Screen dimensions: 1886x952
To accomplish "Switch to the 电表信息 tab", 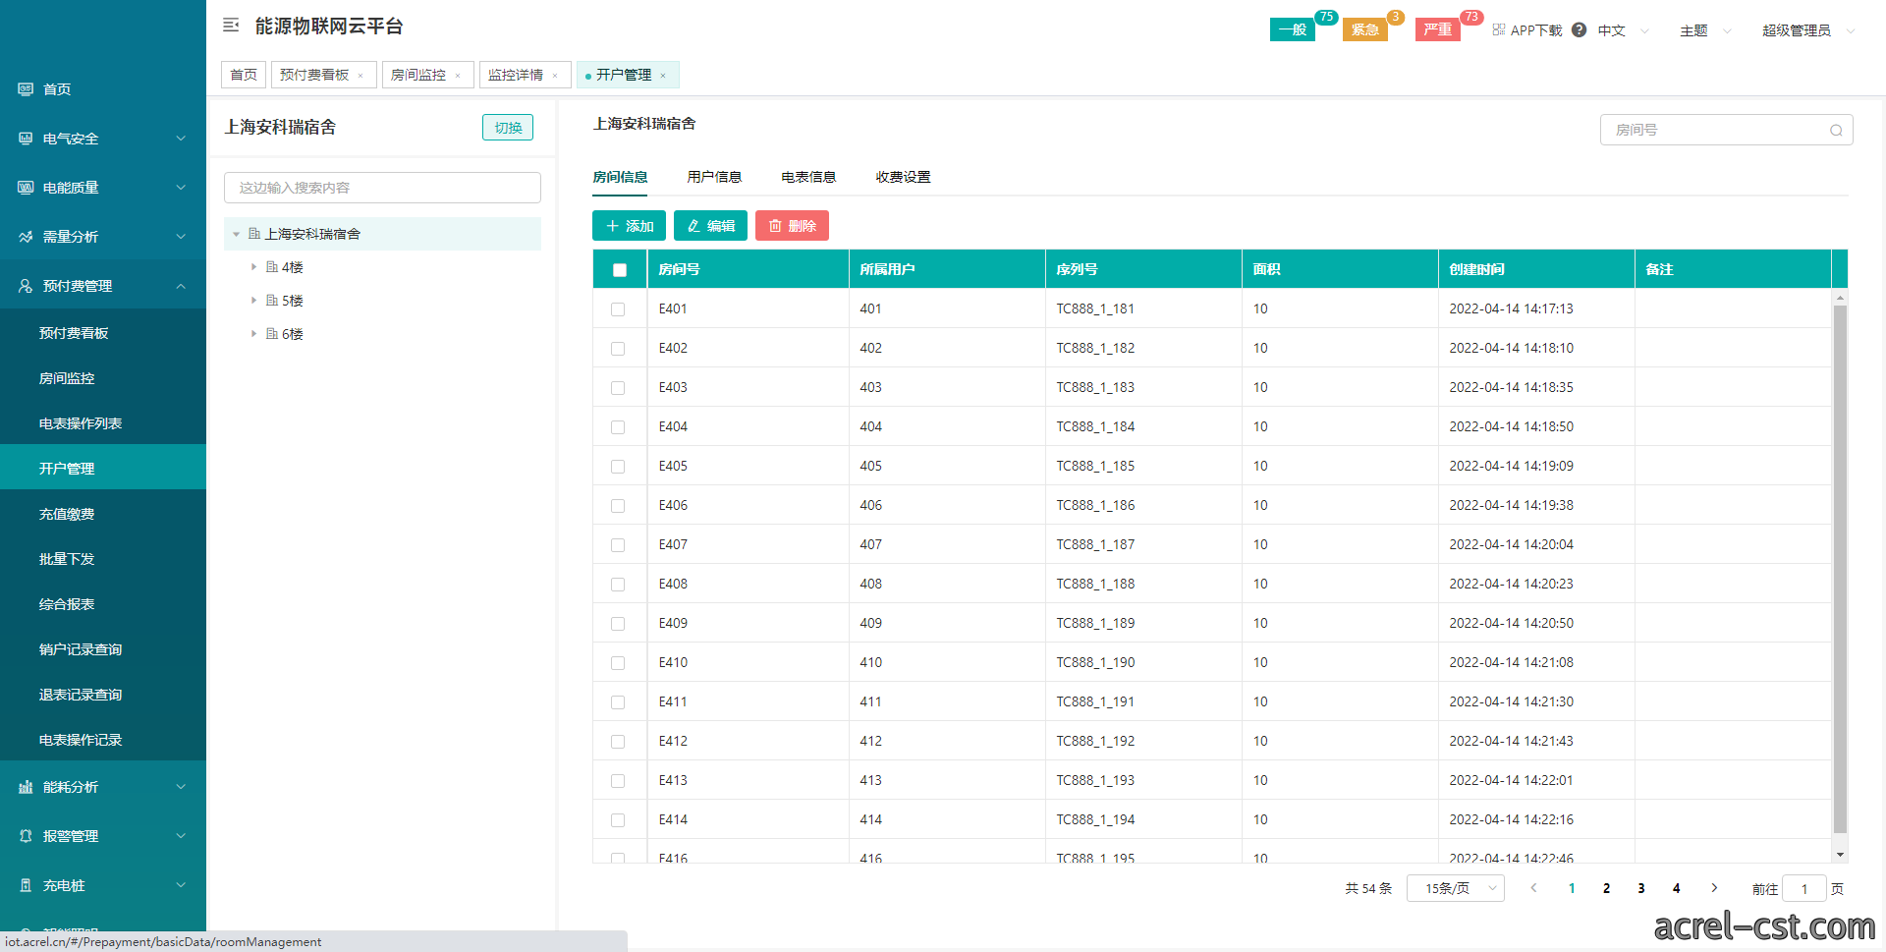I will click(x=808, y=177).
